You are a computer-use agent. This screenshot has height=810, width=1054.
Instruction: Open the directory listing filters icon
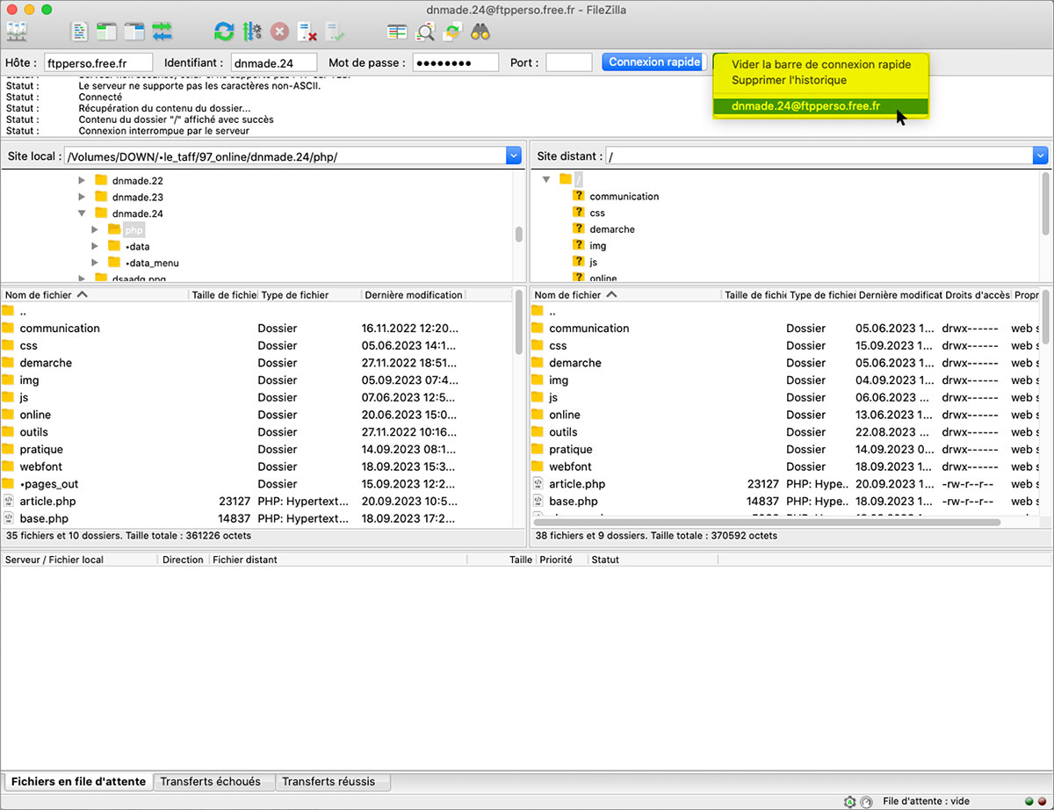(x=397, y=33)
